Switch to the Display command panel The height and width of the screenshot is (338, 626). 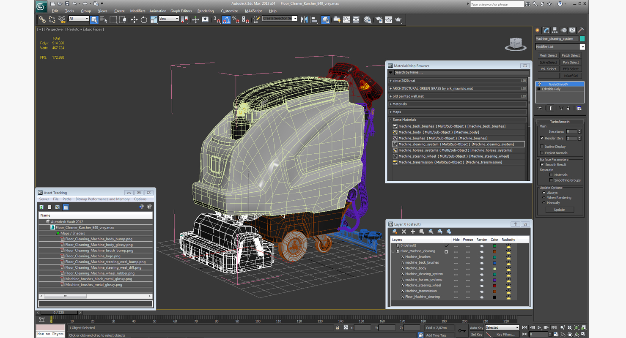click(572, 30)
